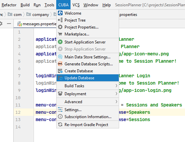Viewport: 185px width, 142px height.
Task: Click Re-Import Gradle Project
Action: 88,125
